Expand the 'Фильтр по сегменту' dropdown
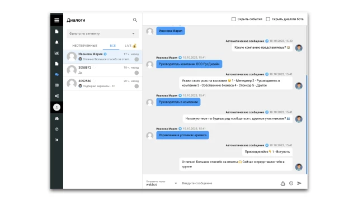 [103, 33]
